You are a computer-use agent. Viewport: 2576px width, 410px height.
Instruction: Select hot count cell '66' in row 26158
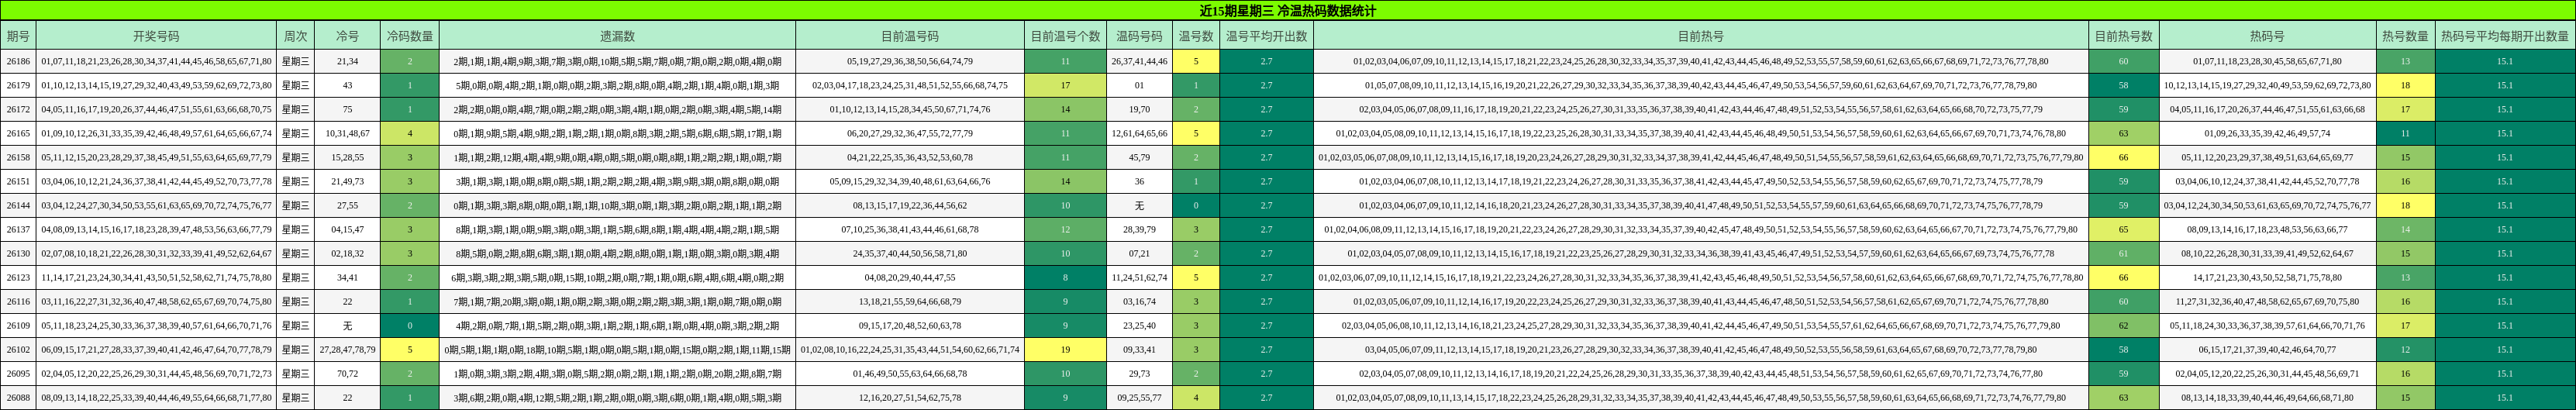2123,157
